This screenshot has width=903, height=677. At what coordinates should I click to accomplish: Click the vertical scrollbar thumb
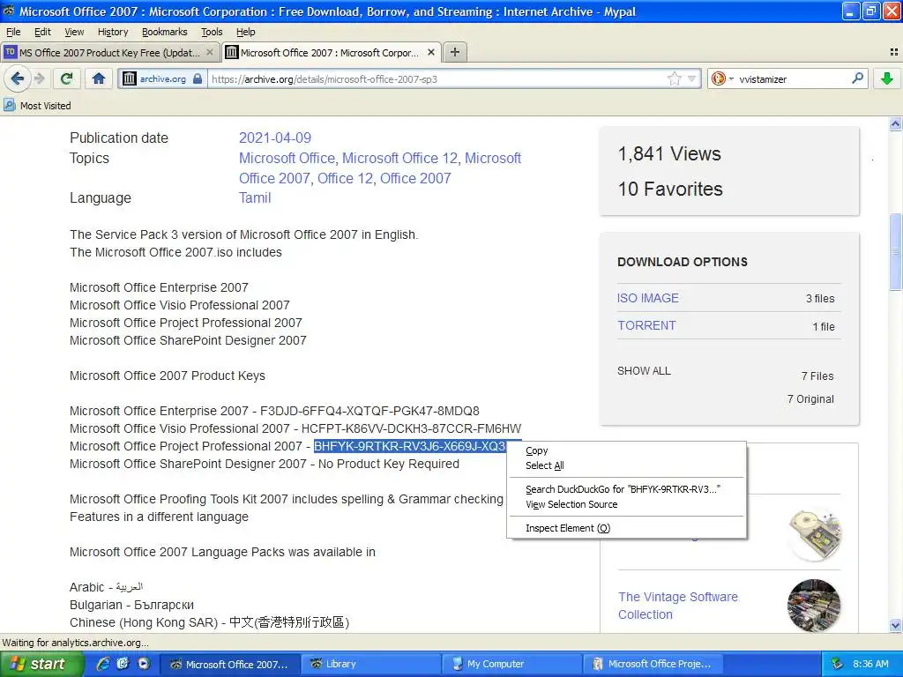coord(895,251)
